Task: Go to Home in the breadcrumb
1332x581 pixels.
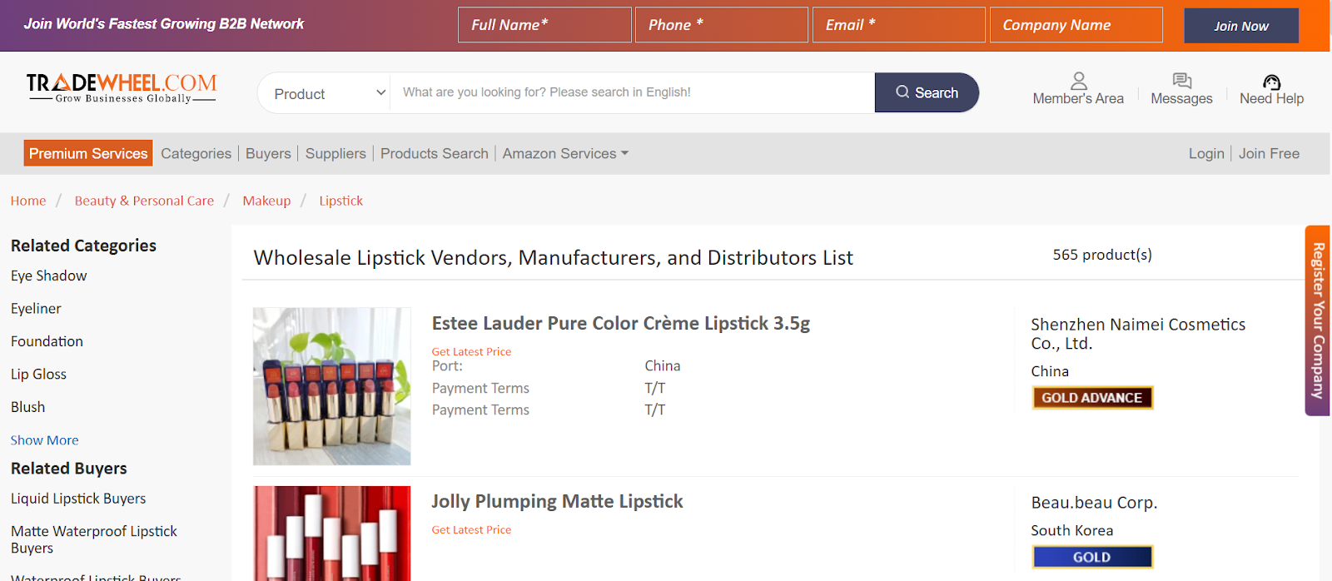Action: pyautogui.click(x=28, y=201)
